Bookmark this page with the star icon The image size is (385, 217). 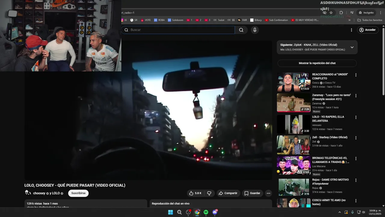click(331, 13)
